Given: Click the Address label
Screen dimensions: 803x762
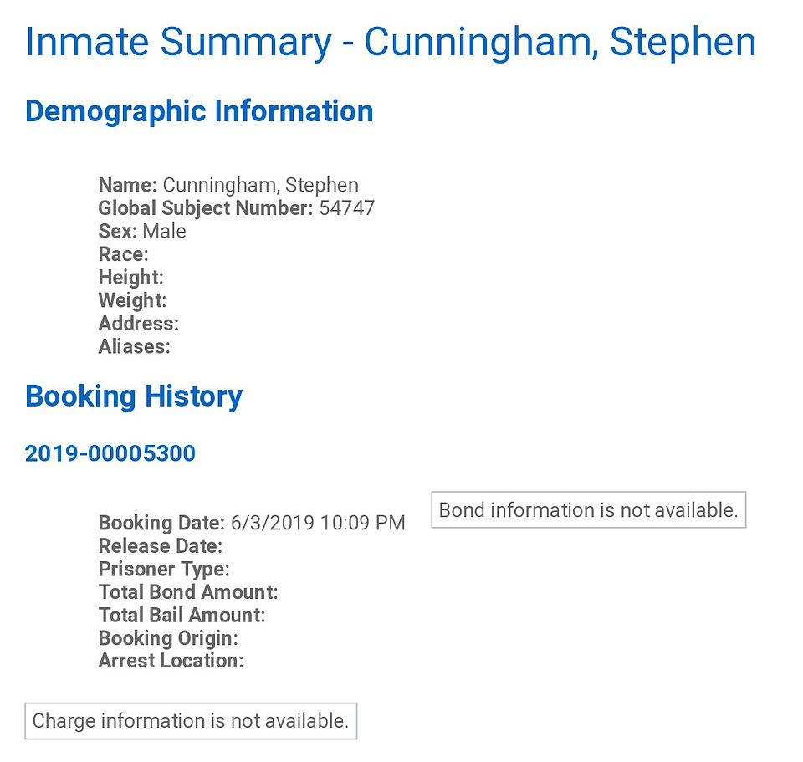Looking at the screenshot, I should tap(139, 323).
